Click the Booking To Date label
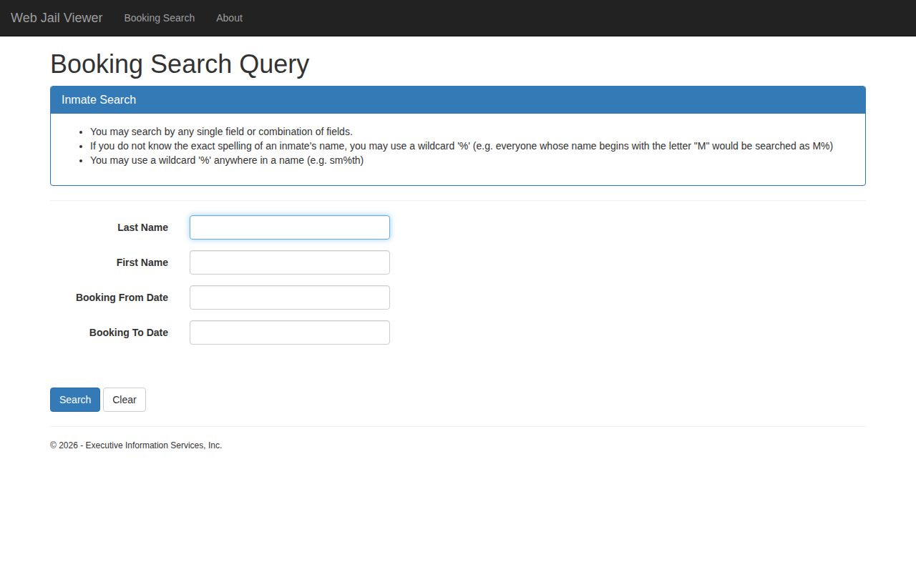The width and height of the screenshot is (916, 572). [x=129, y=332]
